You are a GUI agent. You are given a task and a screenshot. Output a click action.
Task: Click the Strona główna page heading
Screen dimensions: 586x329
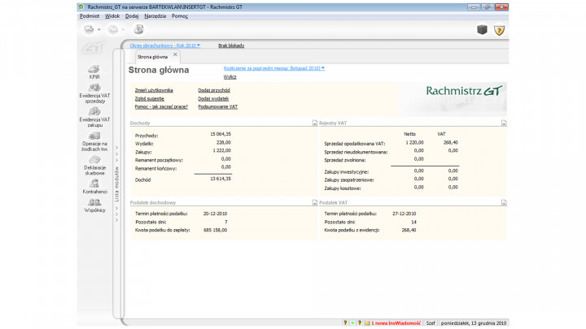pyautogui.click(x=159, y=70)
